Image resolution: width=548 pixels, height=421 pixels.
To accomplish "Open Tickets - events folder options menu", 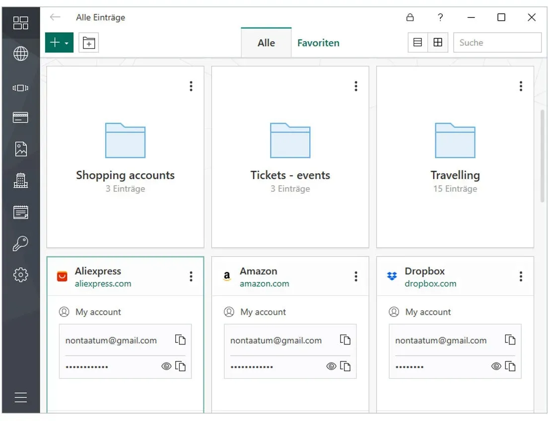I will click(x=356, y=86).
